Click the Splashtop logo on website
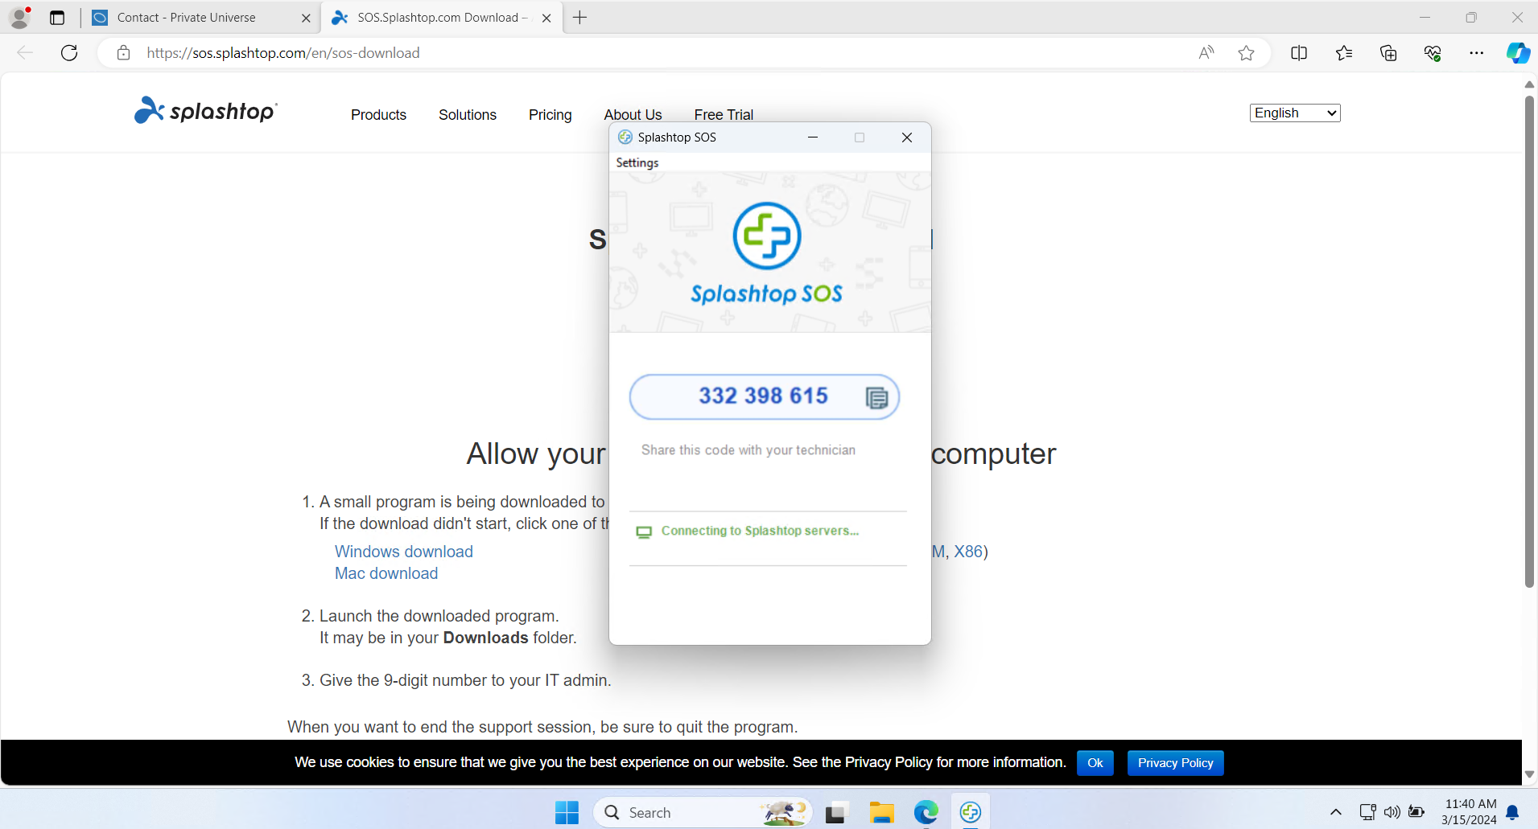The image size is (1538, 829). click(206, 111)
